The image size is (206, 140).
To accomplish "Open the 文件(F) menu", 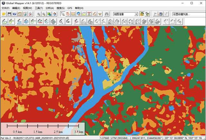I will point(5,8).
